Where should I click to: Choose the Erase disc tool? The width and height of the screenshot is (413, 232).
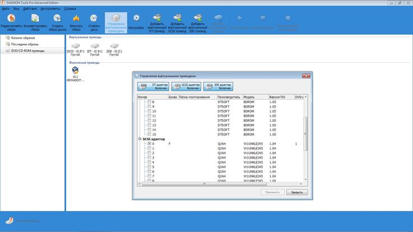coord(94,22)
